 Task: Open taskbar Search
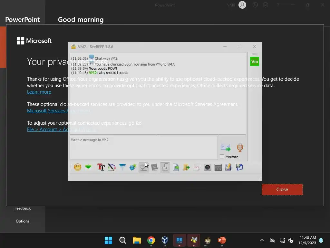point(123,240)
